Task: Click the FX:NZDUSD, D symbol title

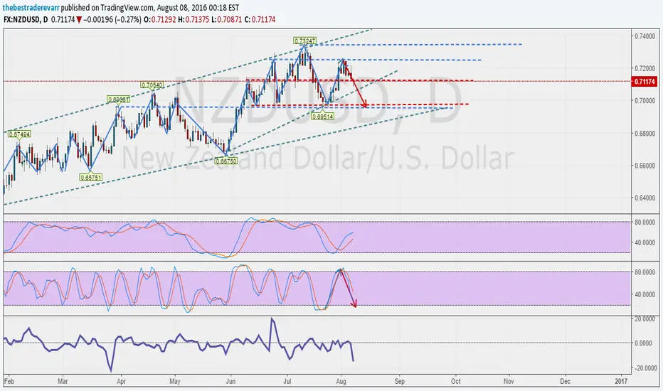Action: pos(26,19)
